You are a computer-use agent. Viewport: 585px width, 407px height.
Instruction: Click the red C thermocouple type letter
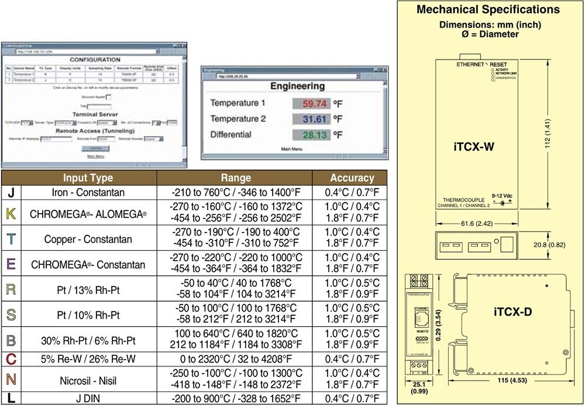pos(10,358)
